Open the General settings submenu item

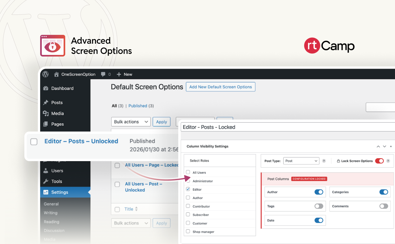51,204
